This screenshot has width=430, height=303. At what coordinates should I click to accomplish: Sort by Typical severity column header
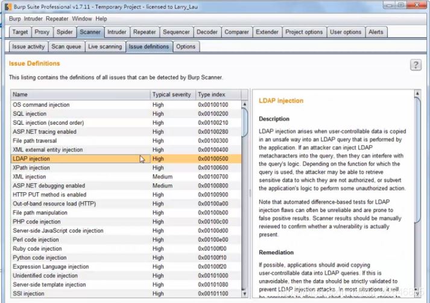tap(172, 95)
